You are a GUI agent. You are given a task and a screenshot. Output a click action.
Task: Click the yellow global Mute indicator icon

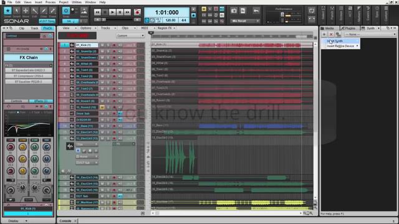point(204,9)
